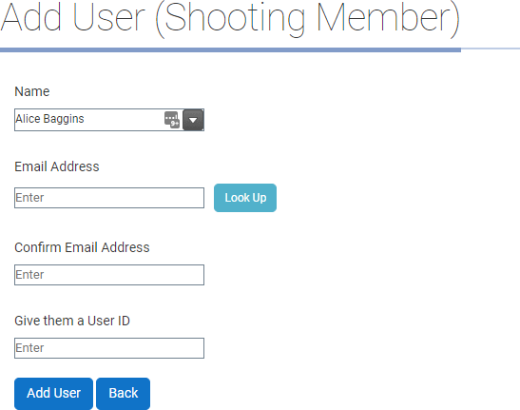Image resolution: width=520 pixels, height=410 pixels.
Task: Click the Add User (Shooting Member) heading
Action: click(x=230, y=18)
